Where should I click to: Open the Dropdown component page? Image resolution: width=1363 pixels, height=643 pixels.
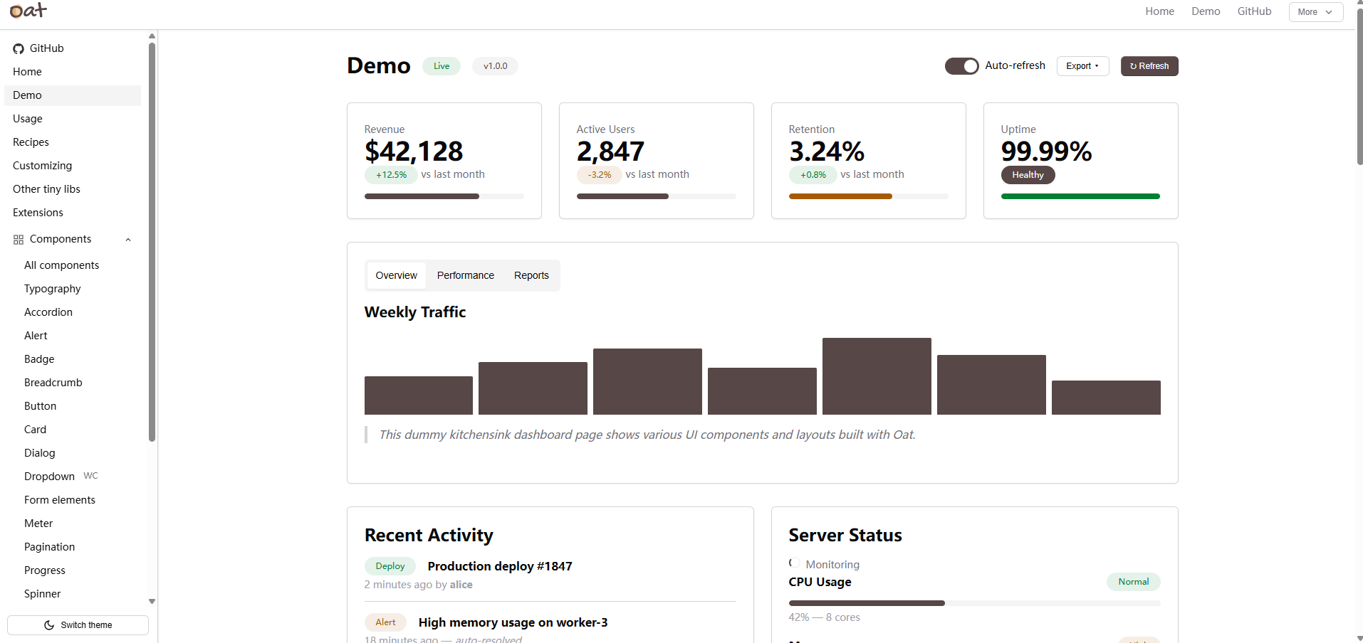tap(49, 477)
